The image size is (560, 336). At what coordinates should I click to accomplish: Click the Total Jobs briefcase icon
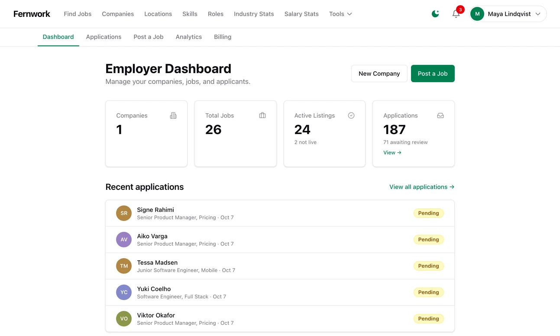pyautogui.click(x=262, y=115)
